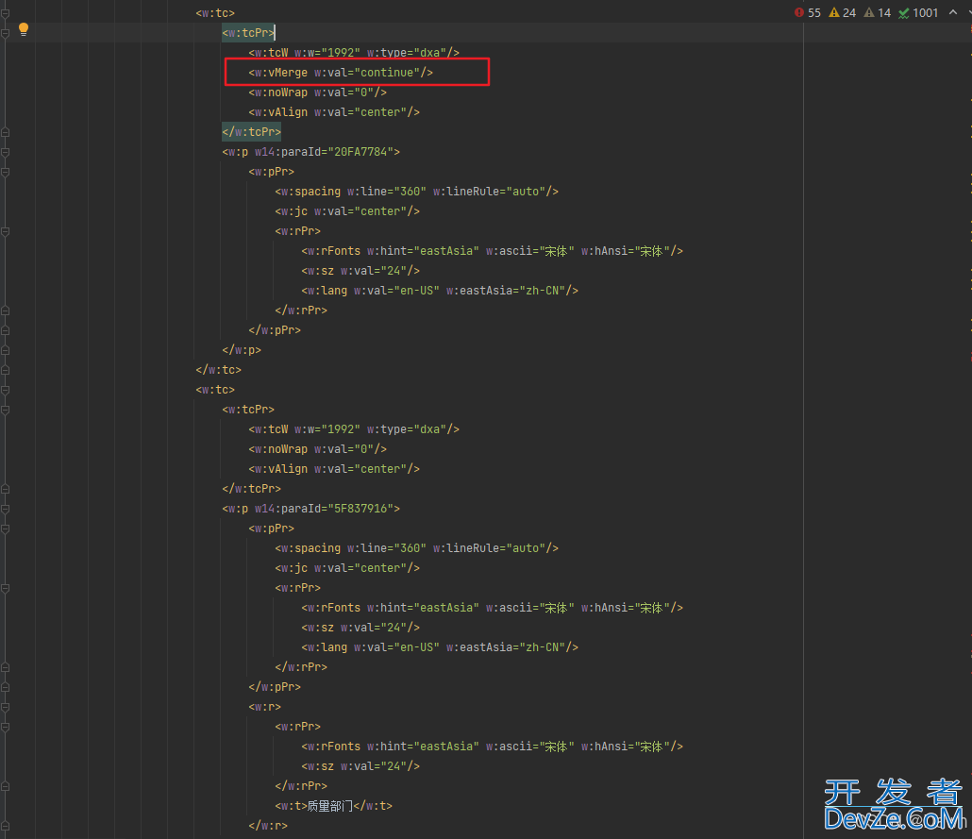This screenshot has width=972, height=839.
Task: Toggle fold marker on topmost <w:tc> line
Action: tap(5, 13)
